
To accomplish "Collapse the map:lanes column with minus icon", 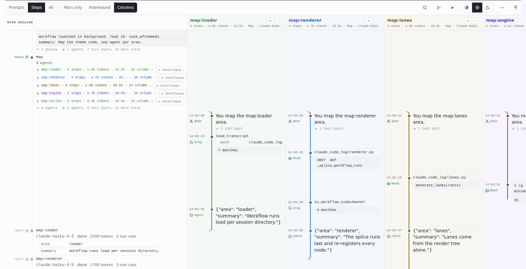I will (x=476, y=20).
